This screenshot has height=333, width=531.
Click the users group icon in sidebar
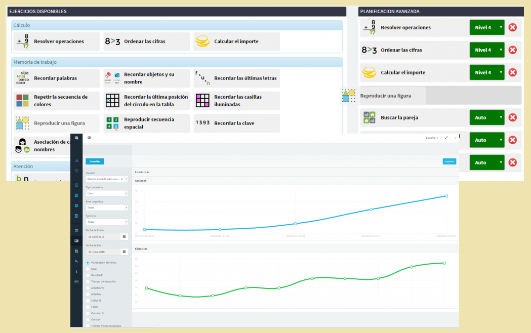tap(76, 205)
